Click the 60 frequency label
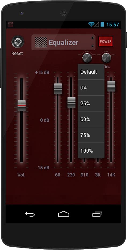The height and width of the screenshot is (250, 127). pos(58,175)
